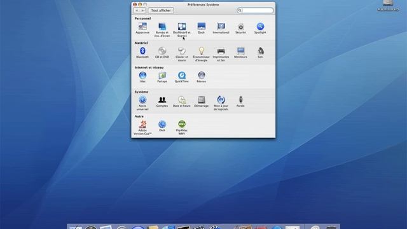This screenshot has height=229, width=407.
Task: Open the Sécurité preference pane
Action: click(x=240, y=28)
